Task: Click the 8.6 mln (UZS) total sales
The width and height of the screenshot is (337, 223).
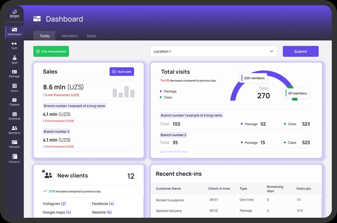Action: (63, 87)
